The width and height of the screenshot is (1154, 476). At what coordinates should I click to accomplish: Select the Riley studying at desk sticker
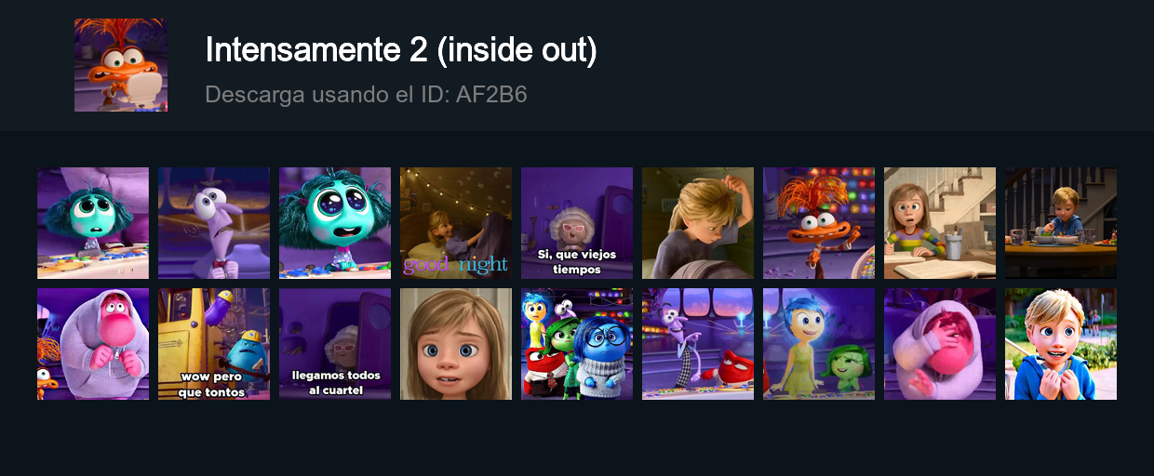(940, 223)
